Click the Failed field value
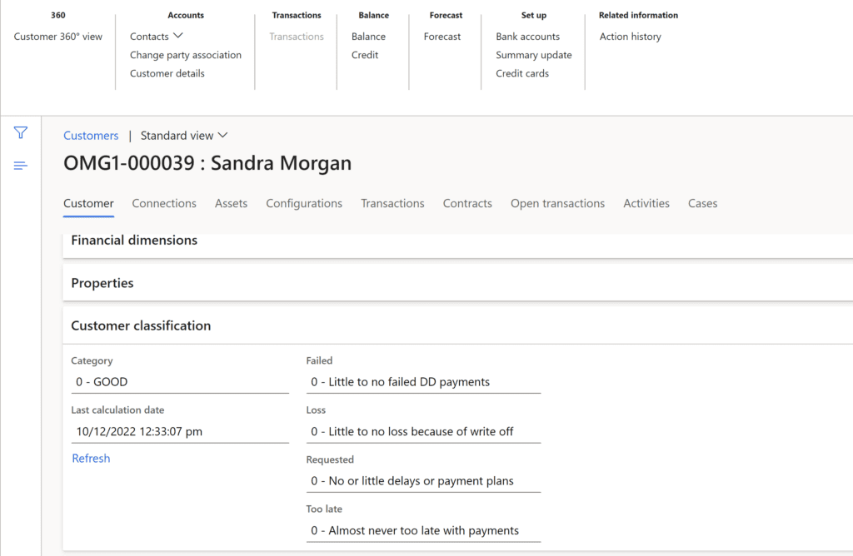Image resolution: width=853 pixels, height=556 pixels. click(423, 382)
